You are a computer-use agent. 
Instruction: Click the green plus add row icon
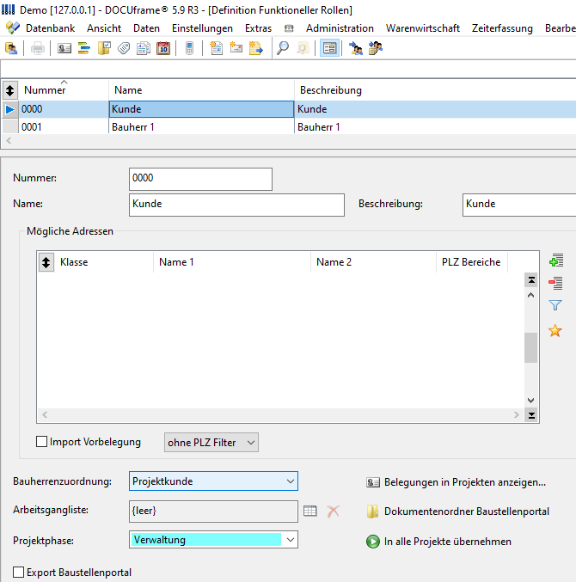[555, 260]
